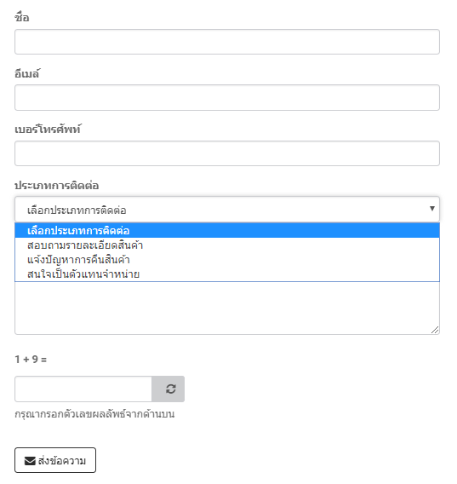Focus the captcha answer input box
This screenshot has width=457, height=484.
pos(83,389)
